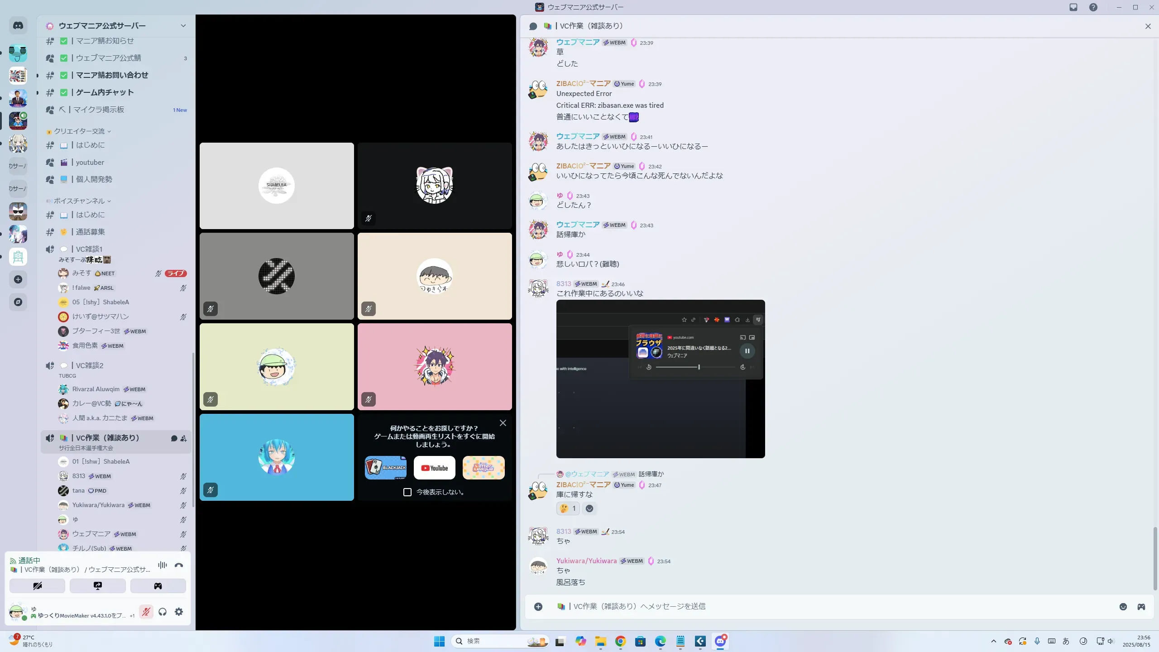Start screen share from call panel
This screenshot has height=652, width=1159.
98,586
